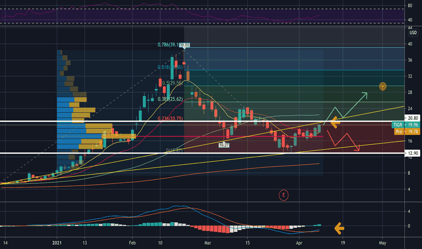This screenshot has width=422, height=249.
Task: Click the May label on time axis
Action: coord(383,243)
